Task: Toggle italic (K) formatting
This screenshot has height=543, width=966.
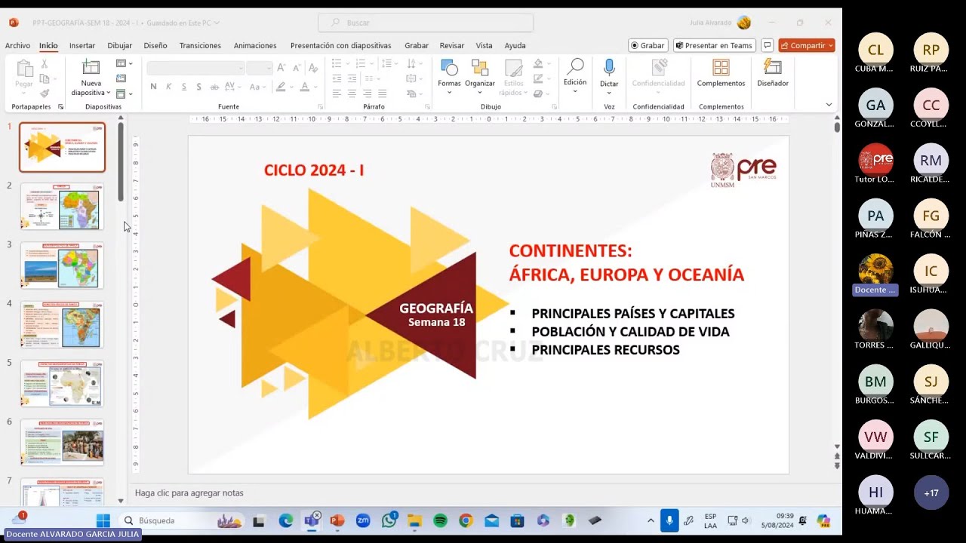Action: click(x=168, y=87)
